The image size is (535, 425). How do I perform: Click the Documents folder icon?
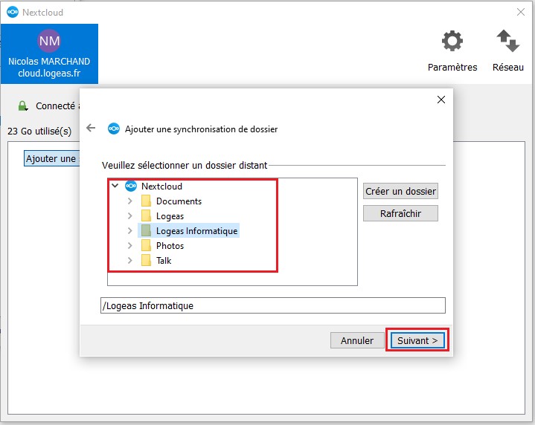146,201
